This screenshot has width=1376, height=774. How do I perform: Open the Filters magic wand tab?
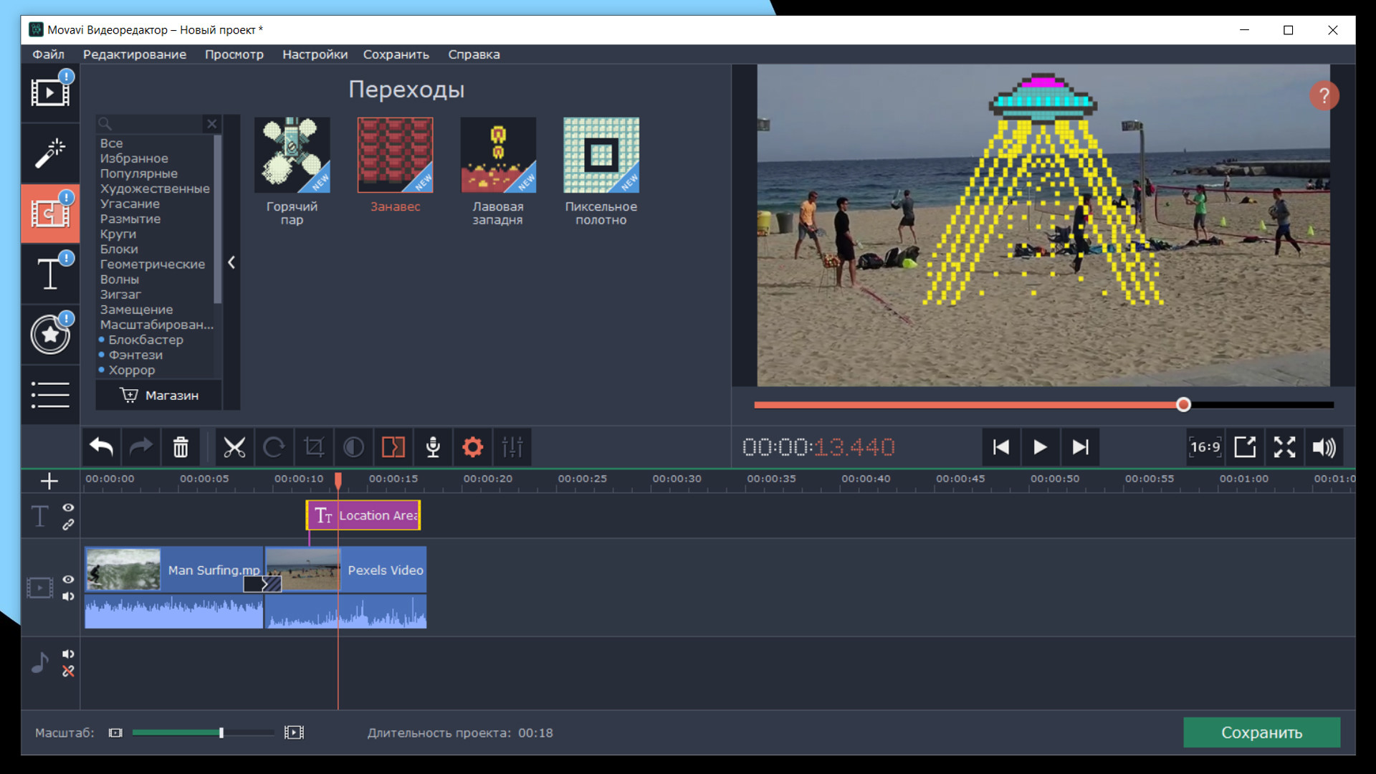(x=49, y=153)
